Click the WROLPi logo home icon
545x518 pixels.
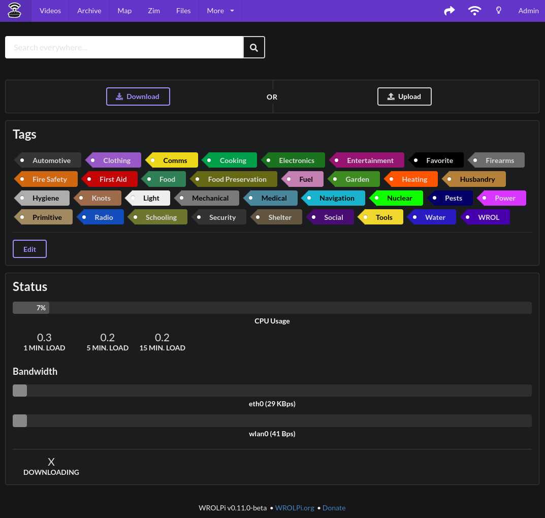15,11
